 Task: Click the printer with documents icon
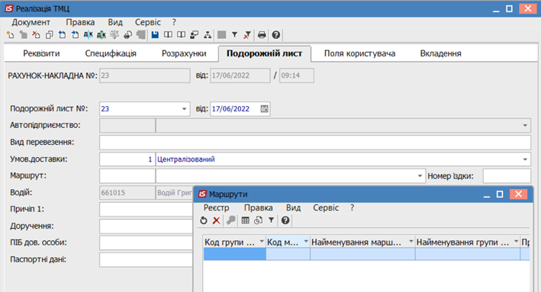pyautogui.click(x=127, y=35)
